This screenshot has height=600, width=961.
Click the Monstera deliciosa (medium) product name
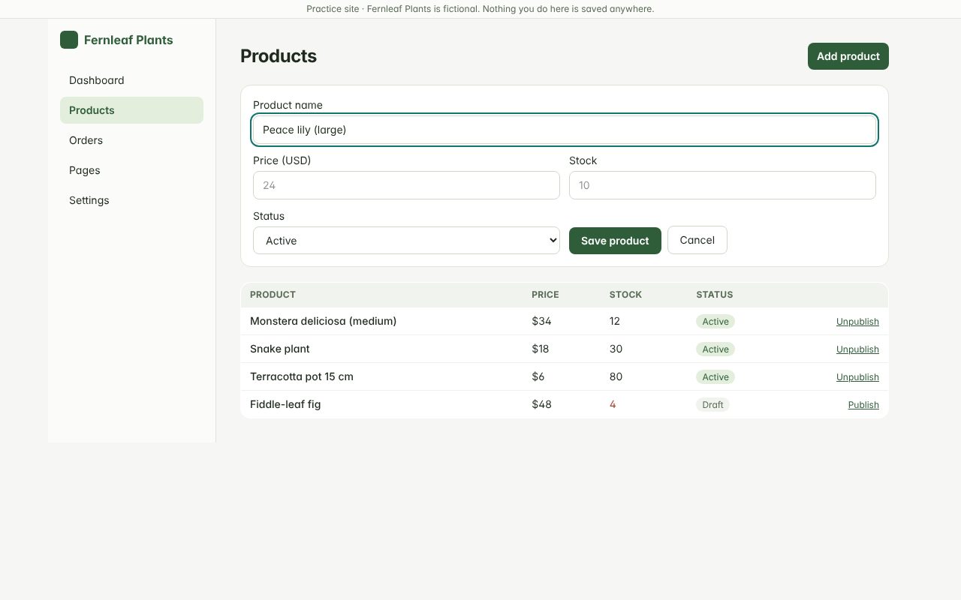(x=323, y=321)
